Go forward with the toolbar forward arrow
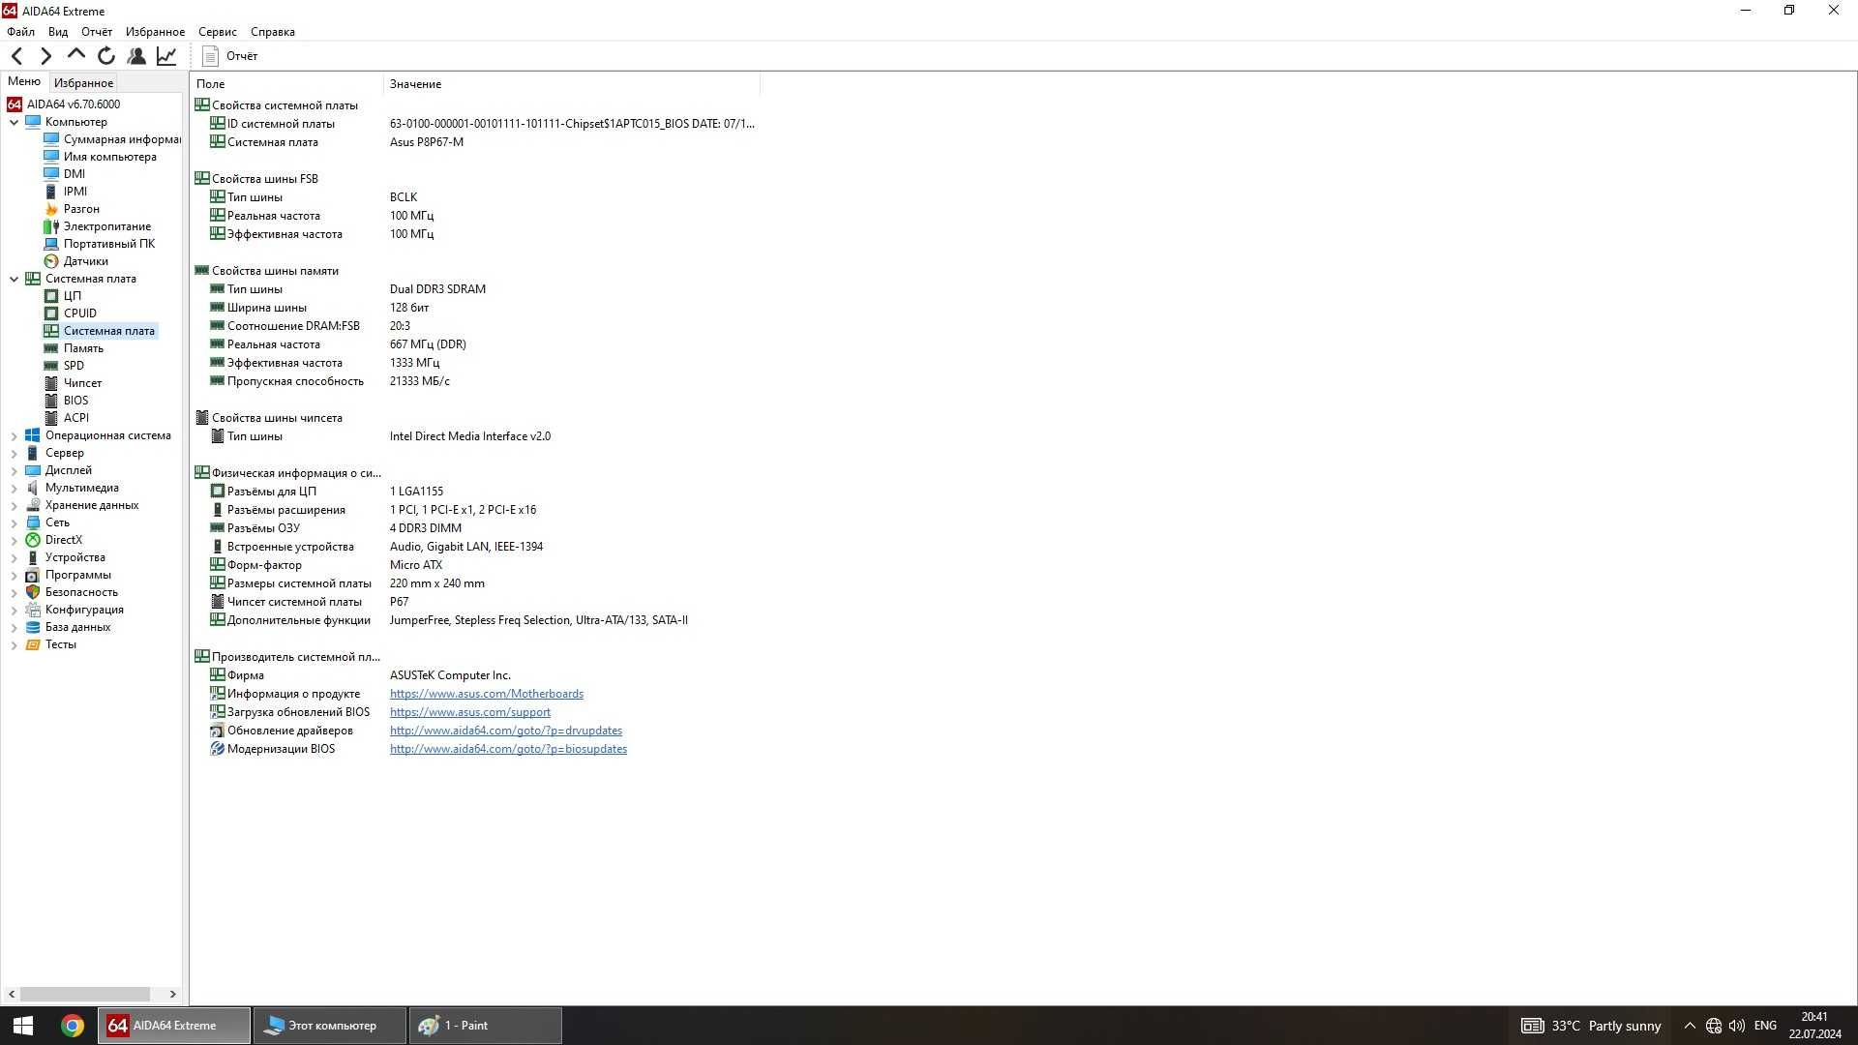Viewport: 1858px width, 1045px height. point(45,56)
